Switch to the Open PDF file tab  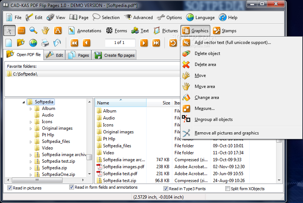[x=24, y=55]
